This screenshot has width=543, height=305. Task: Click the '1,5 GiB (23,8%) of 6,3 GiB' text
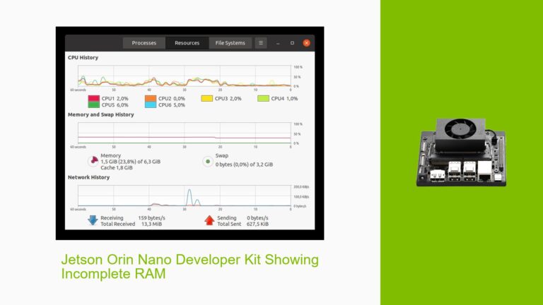131,162
